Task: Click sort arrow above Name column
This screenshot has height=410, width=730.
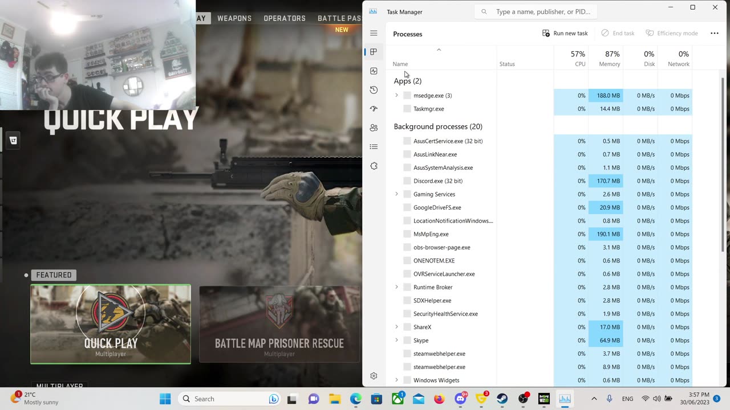Action: 439,50
